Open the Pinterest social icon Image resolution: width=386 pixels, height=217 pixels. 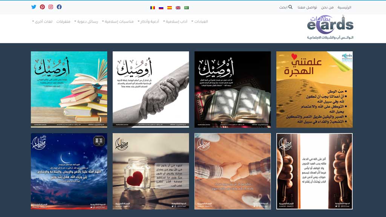coord(42,7)
